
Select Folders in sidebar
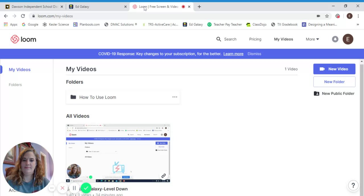tap(15, 85)
